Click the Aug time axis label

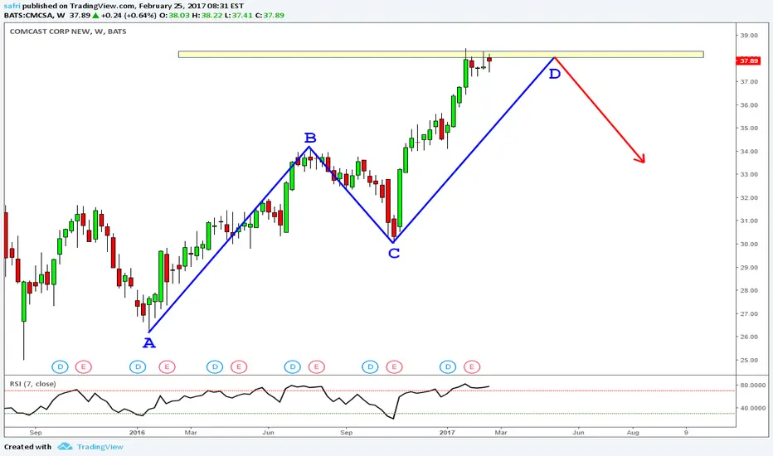click(x=633, y=432)
